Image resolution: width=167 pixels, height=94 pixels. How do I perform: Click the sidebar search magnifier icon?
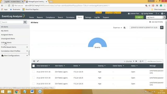(25, 22)
